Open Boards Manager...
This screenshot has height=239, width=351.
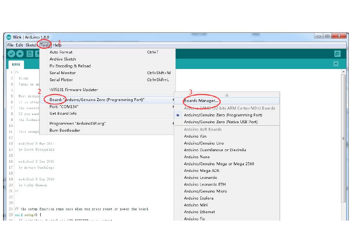click(227, 101)
